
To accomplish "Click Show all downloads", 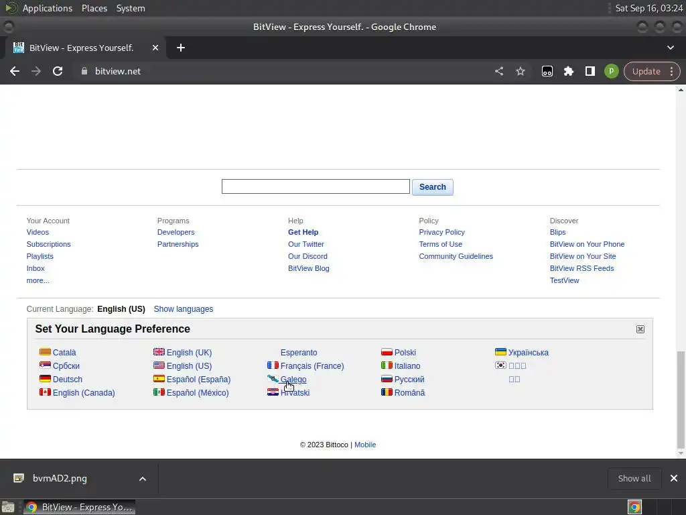I will click(634, 479).
